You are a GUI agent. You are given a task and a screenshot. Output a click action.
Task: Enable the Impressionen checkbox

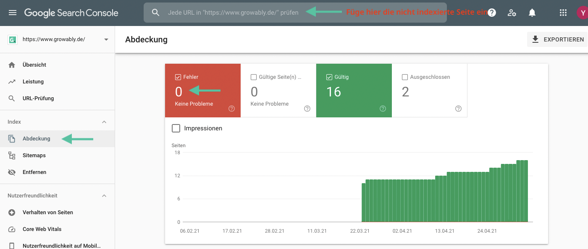click(x=176, y=128)
